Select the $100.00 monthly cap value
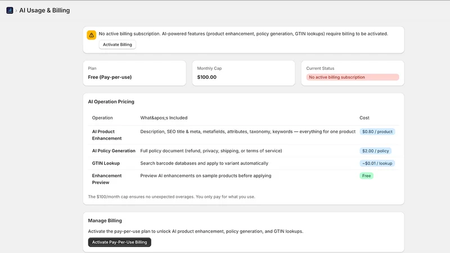Viewport: 450px width, 253px height. [x=206, y=77]
